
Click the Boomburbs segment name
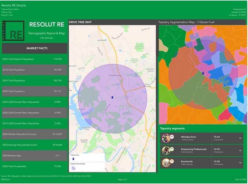click(x=187, y=161)
